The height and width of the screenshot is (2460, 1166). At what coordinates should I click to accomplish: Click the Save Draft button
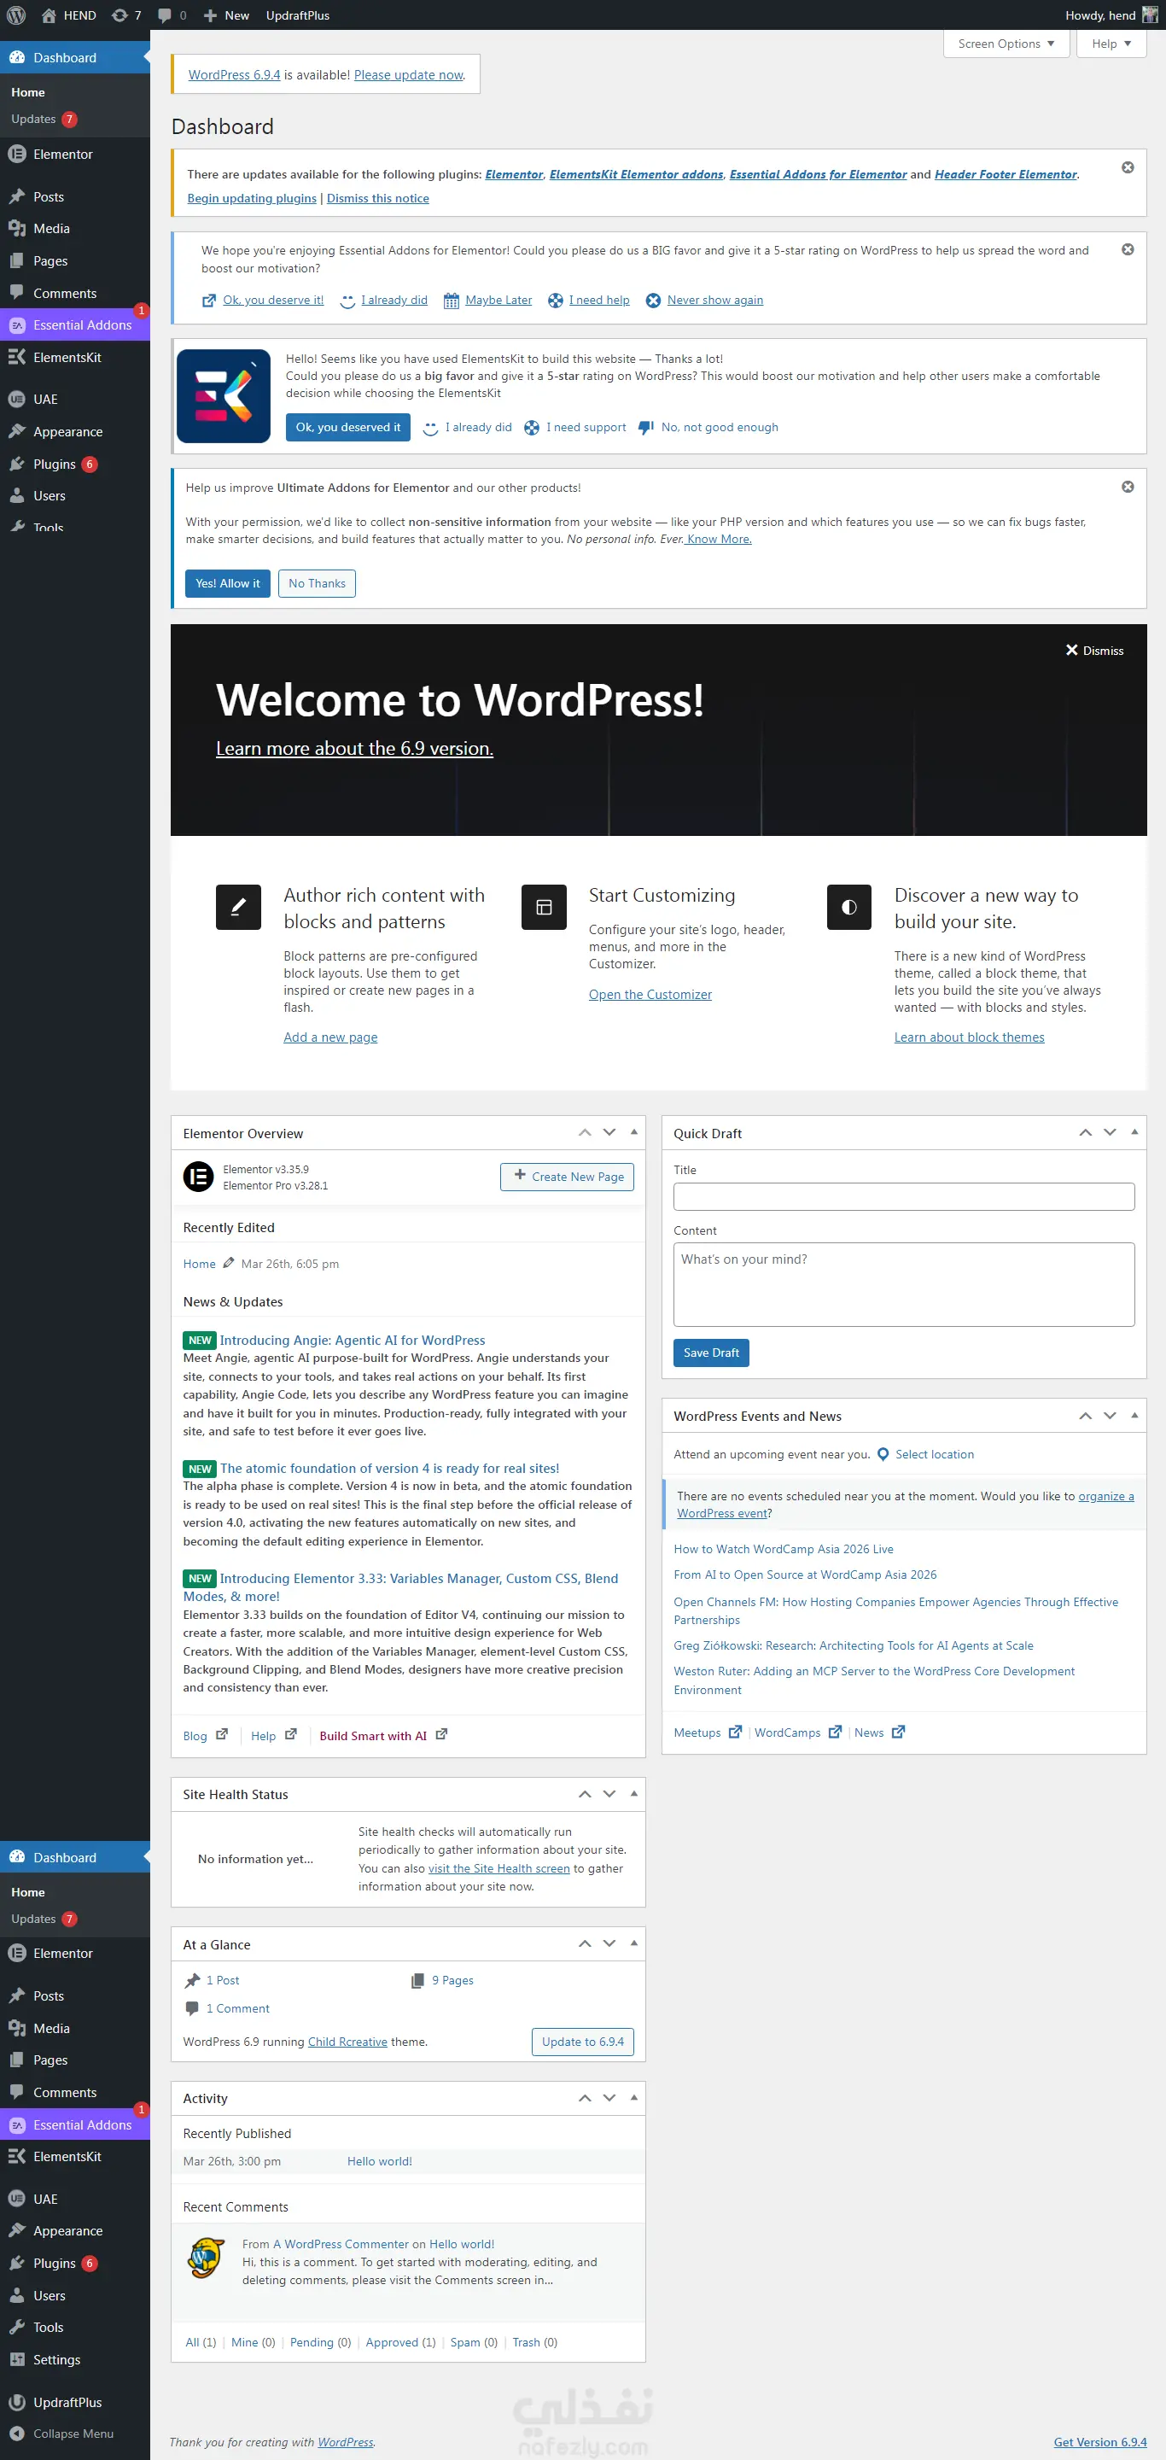(x=711, y=1353)
